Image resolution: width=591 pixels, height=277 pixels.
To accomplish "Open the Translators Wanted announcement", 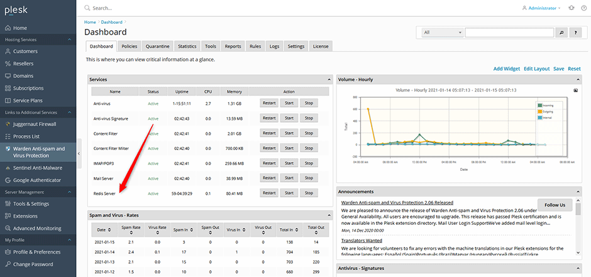I will tap(362, 241).
